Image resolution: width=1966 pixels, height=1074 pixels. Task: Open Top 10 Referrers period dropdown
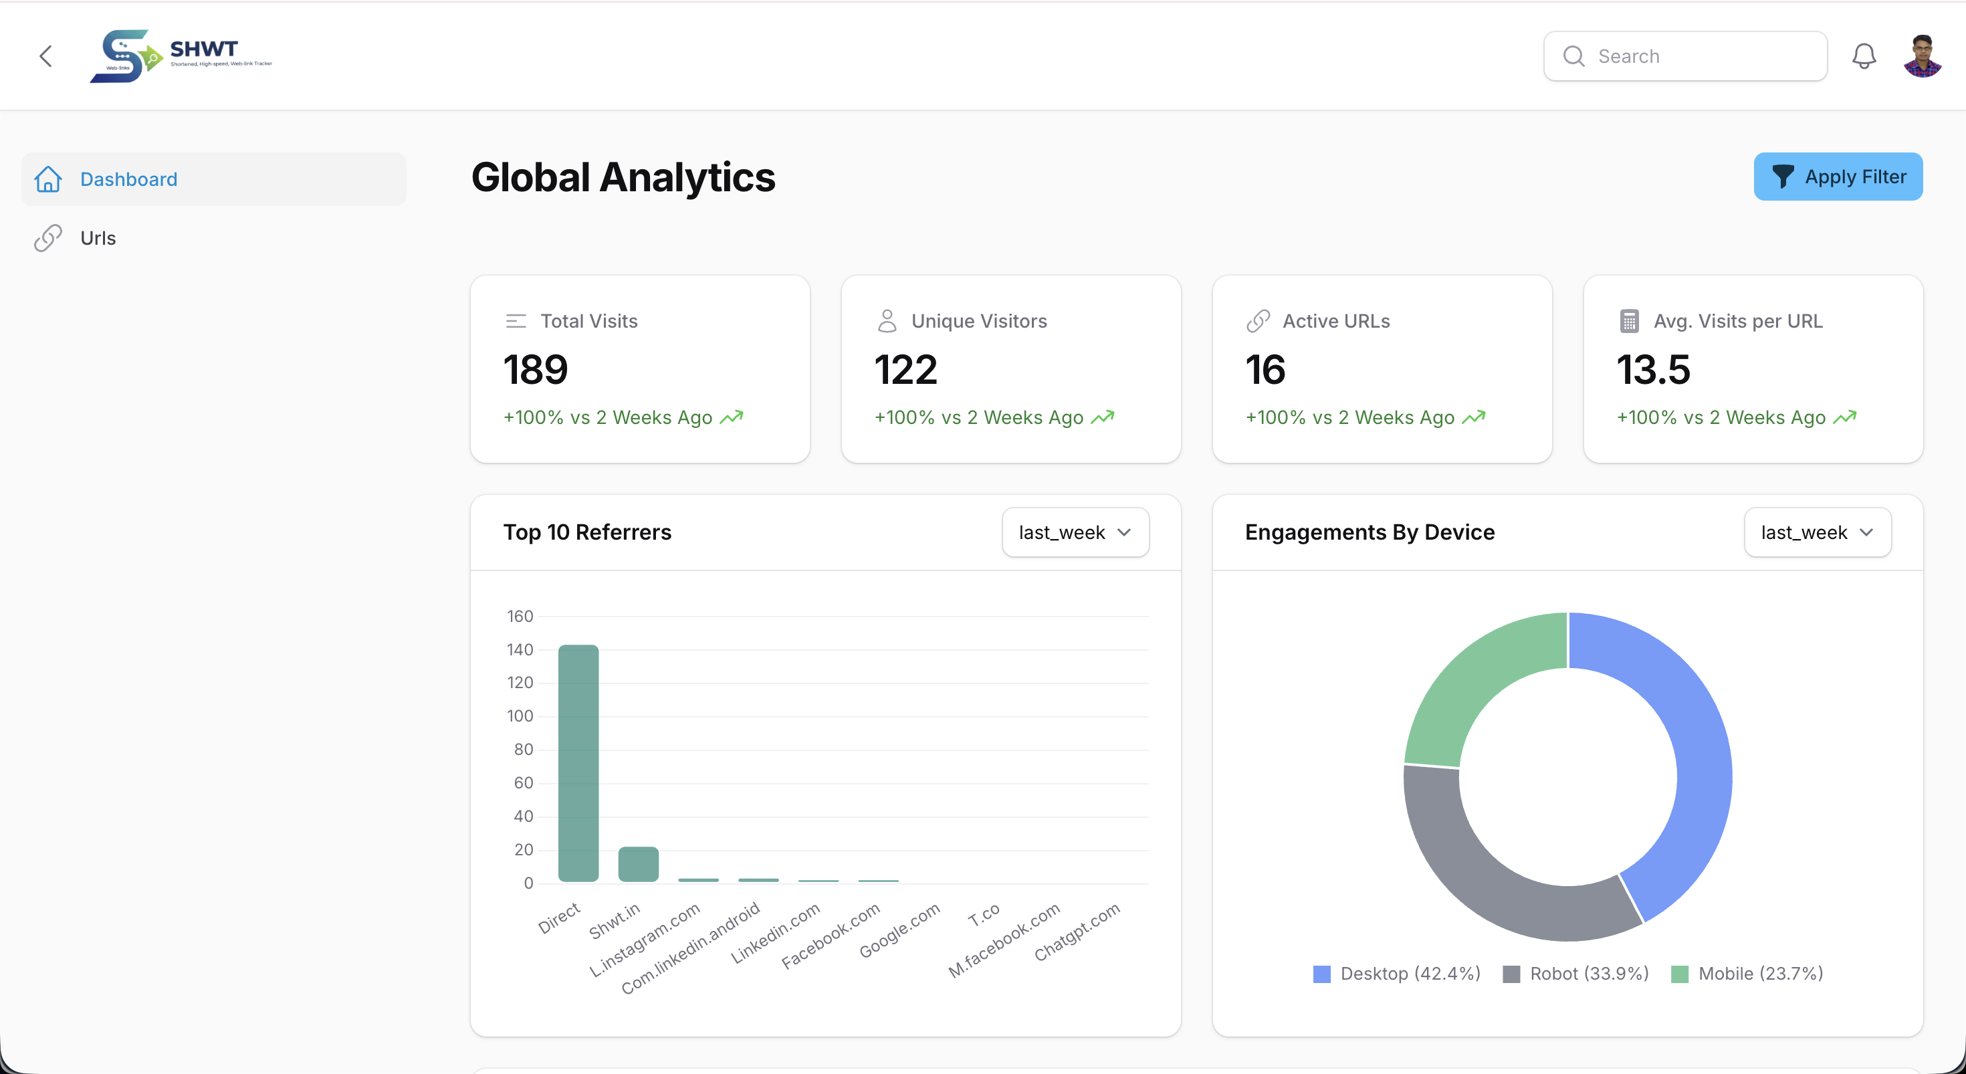[1075, 533]
